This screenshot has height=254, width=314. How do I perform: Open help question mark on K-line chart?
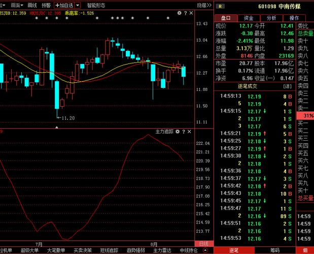click(186, 13)
